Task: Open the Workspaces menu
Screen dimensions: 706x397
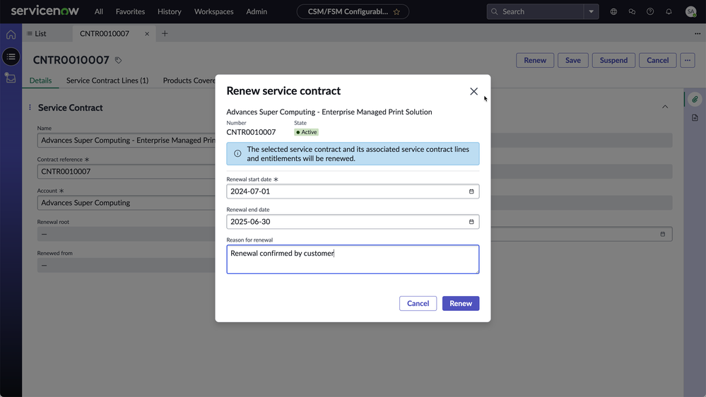Action: pos(214,12)
